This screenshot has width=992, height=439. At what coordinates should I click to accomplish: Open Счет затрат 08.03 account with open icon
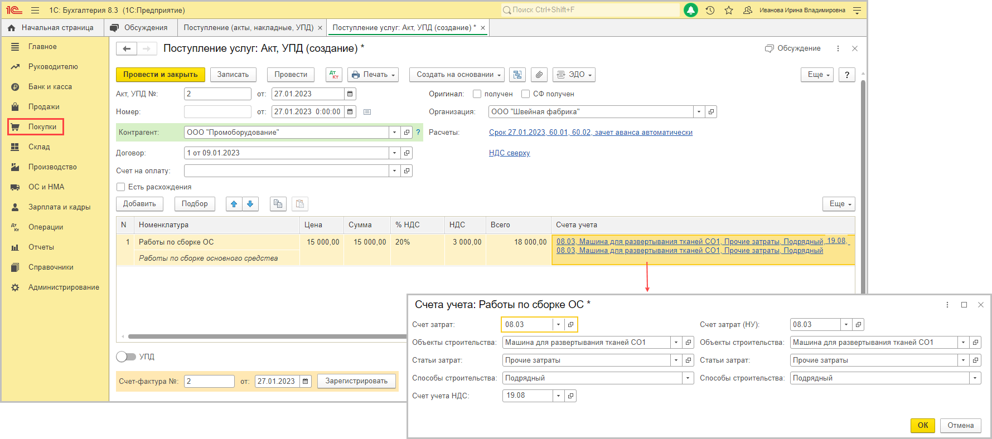tap(570, 324)
